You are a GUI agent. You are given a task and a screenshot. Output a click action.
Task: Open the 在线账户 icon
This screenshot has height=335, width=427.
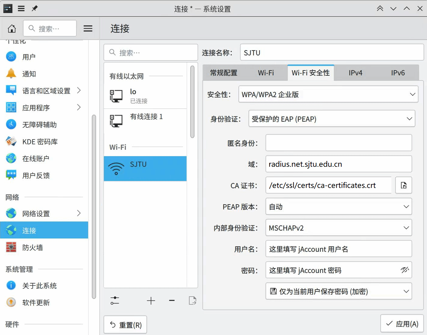(x=11, y=158)
